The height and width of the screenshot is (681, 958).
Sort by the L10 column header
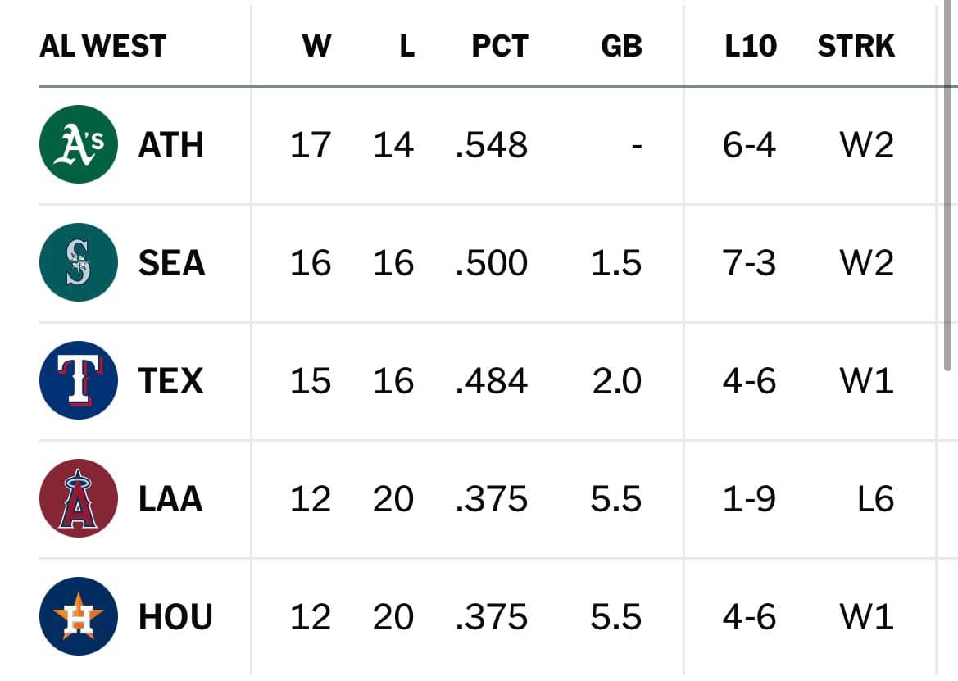pos(751,46)
